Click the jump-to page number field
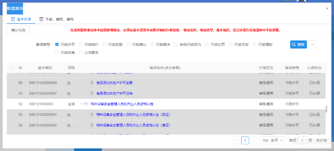 pyautogui.click(x=302, y=140)
